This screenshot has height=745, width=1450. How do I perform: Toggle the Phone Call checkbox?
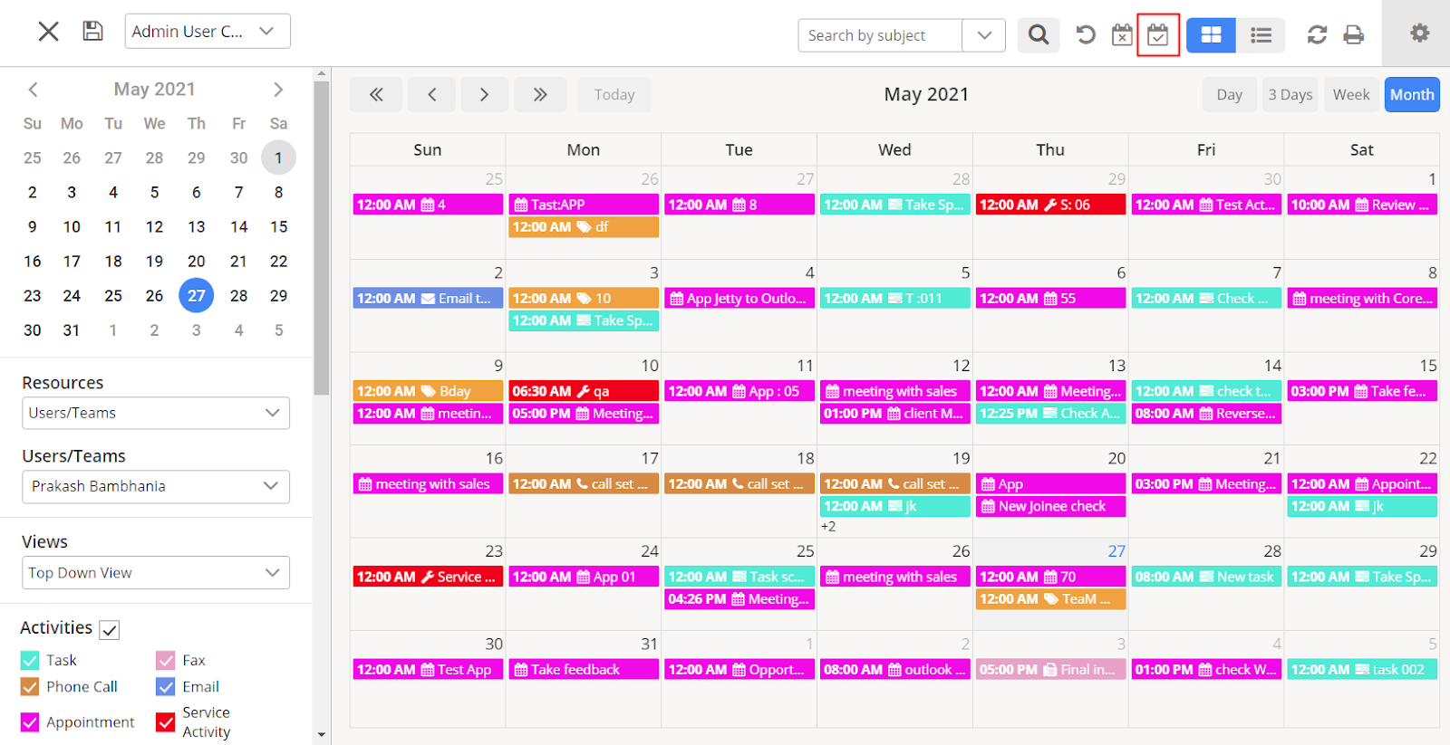(x=30, y=687)
